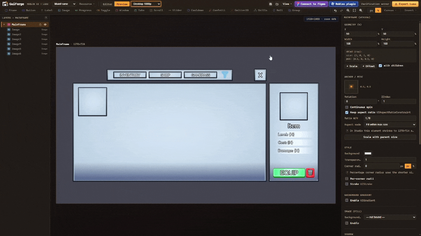Open the Resource dropdown
Screen dimensions: 421x236
pyautogui.click(x=87, y=4)
